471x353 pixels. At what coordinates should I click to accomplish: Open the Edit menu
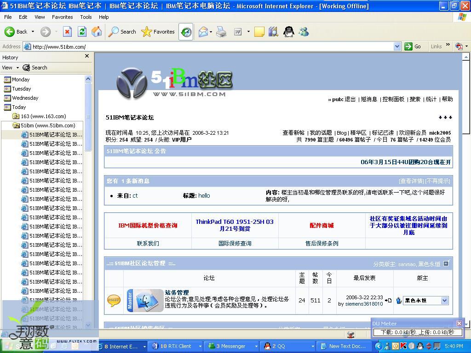(x=23, y=17)
